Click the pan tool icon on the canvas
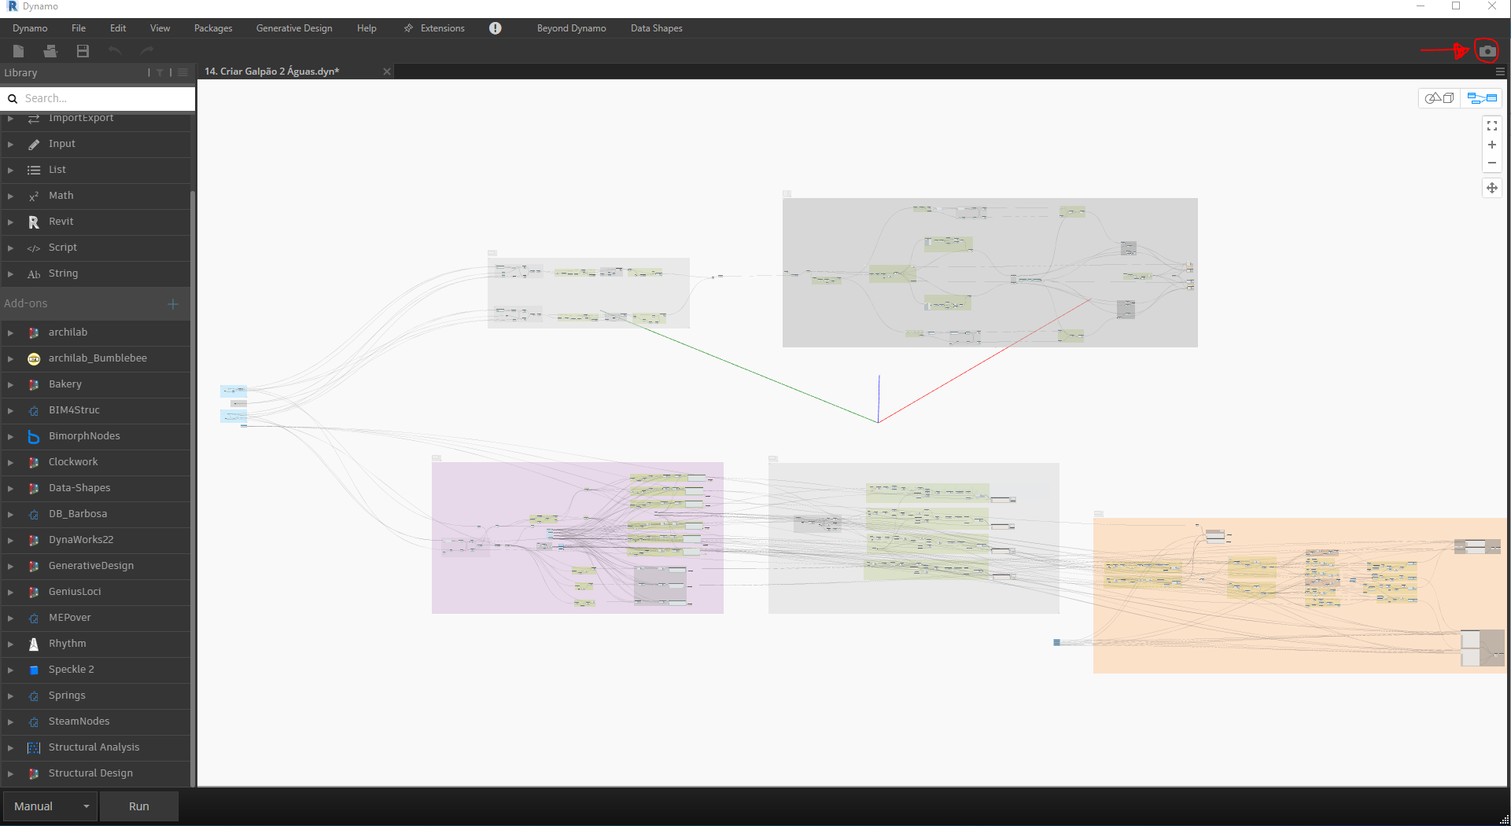This screenshot has height=826, width=1511. point(1492,188)
